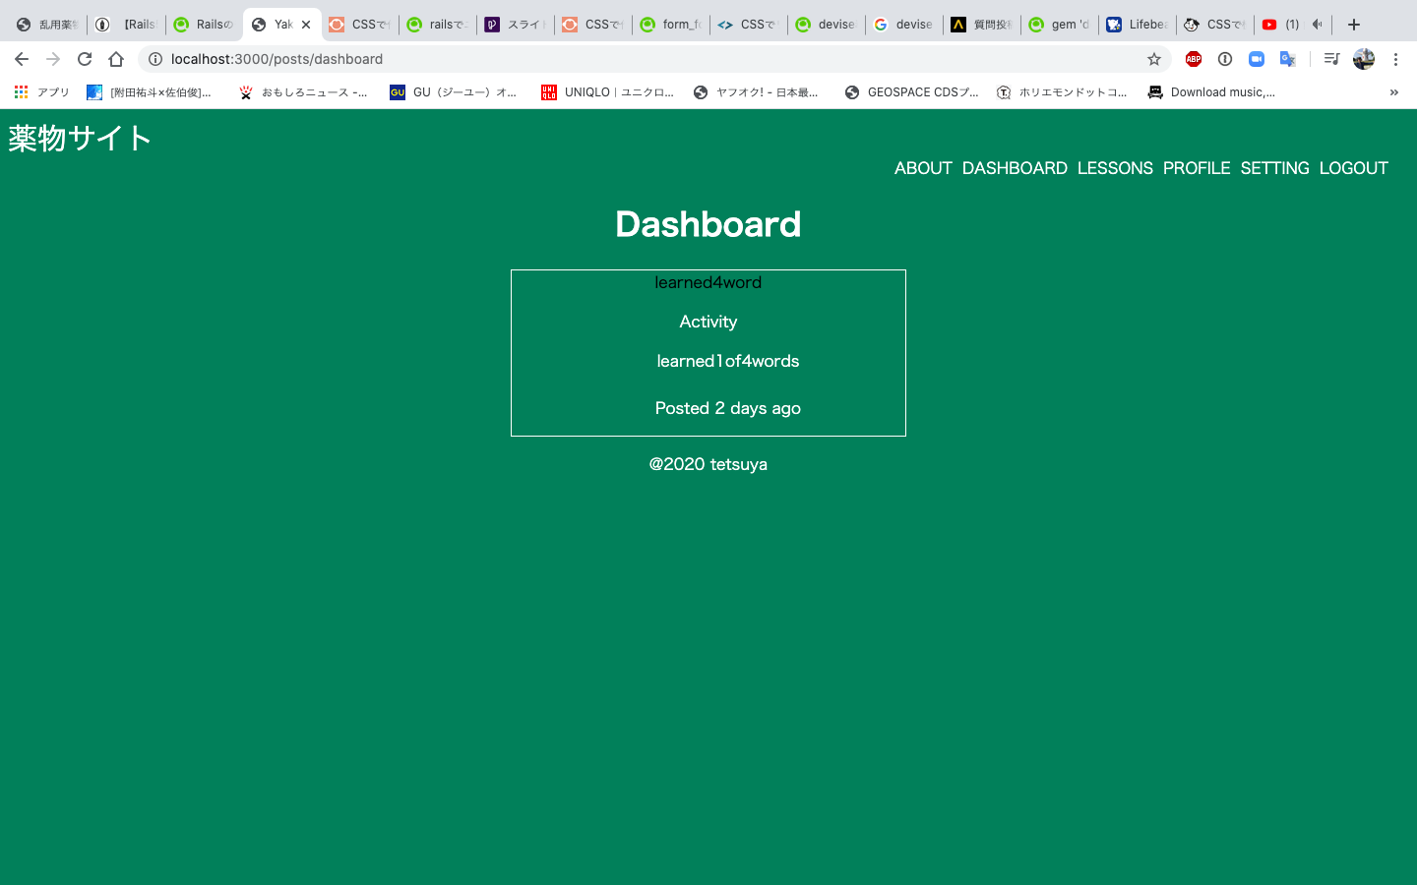The height and width of the screenshot is (885, 1417).
Task: Switch to the YouTube tab
Action: pos(1281,25)
